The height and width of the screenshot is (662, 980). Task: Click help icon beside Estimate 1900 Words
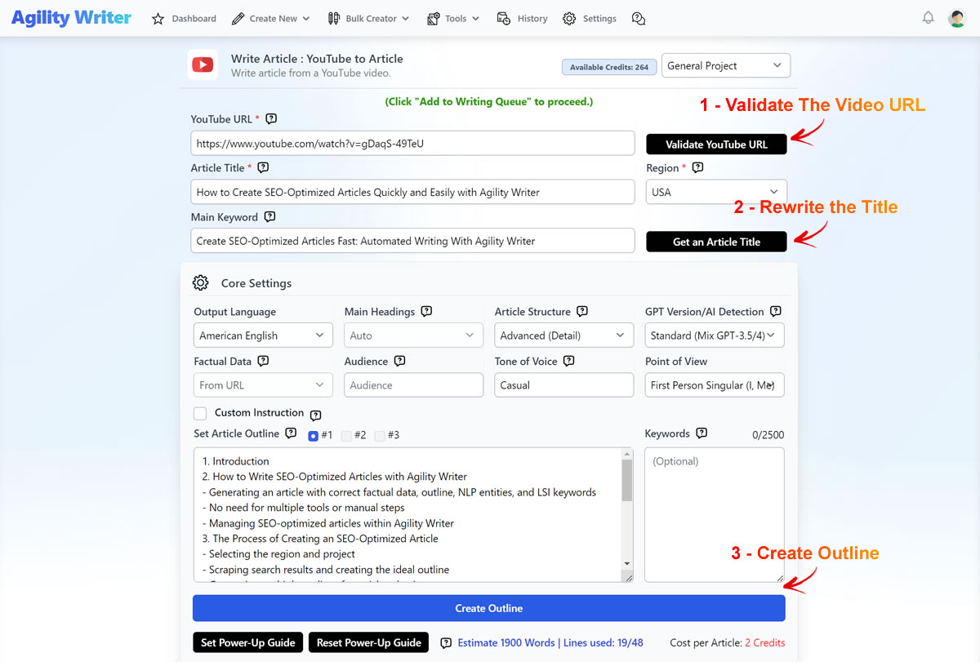click(x=446, y=643)
